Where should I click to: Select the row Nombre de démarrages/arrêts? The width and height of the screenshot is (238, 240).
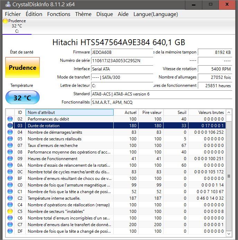(x=116, y=132)
